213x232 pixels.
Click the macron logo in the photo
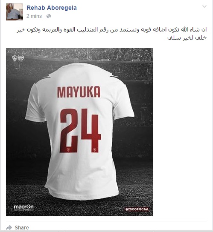pyautogui.click(x=24, y=207)
